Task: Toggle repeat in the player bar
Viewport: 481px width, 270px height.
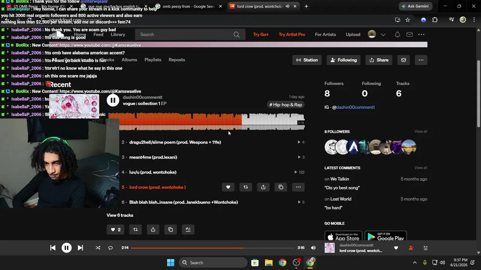Action: click(110, 248)
